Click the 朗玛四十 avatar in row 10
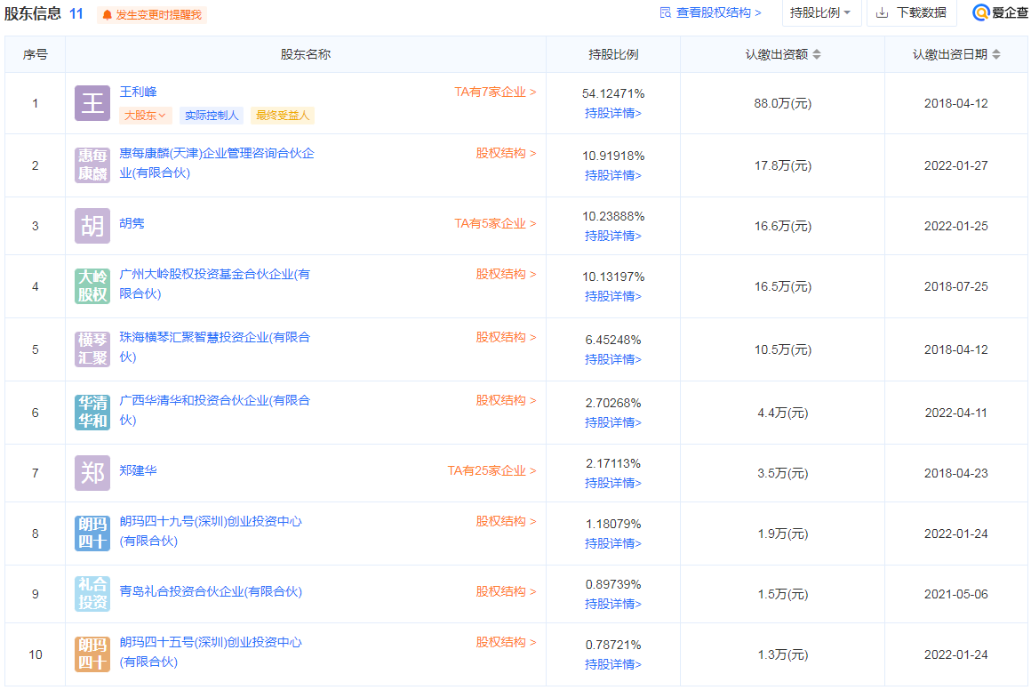This screenshot has width=1031, height=690. pyautogui.click(x=92, y=654)
